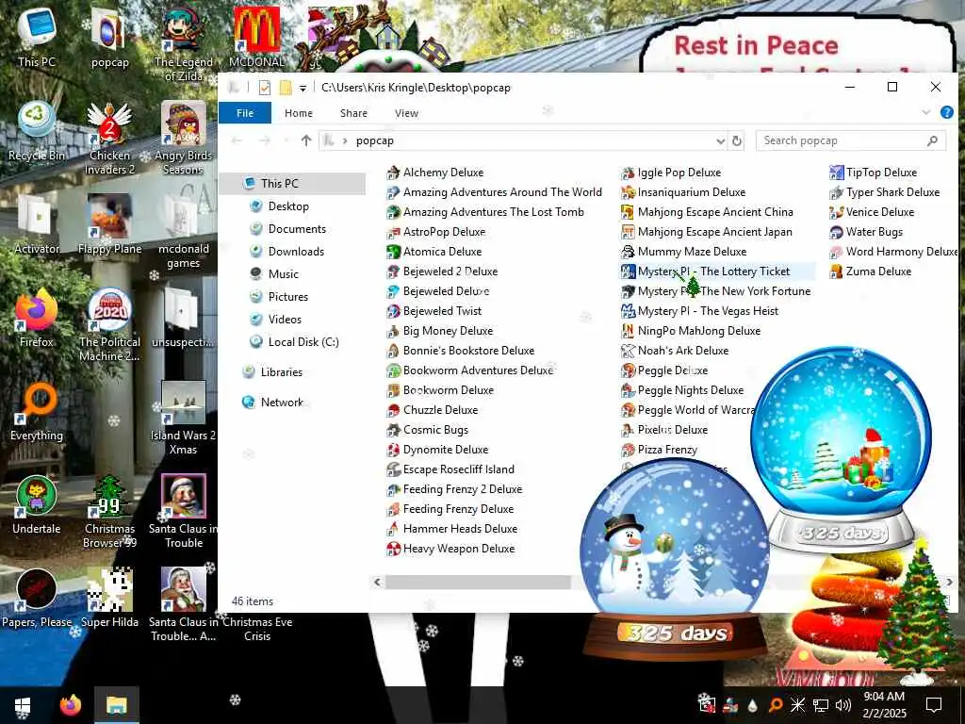Switch to the Share ribbon tab
The image size is (965, 724).
pyautogui.click(x=353, y=113)
